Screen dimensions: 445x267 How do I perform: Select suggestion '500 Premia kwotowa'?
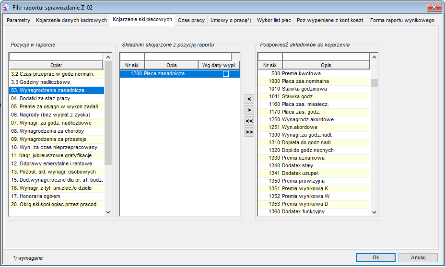[x=314, y=73]
